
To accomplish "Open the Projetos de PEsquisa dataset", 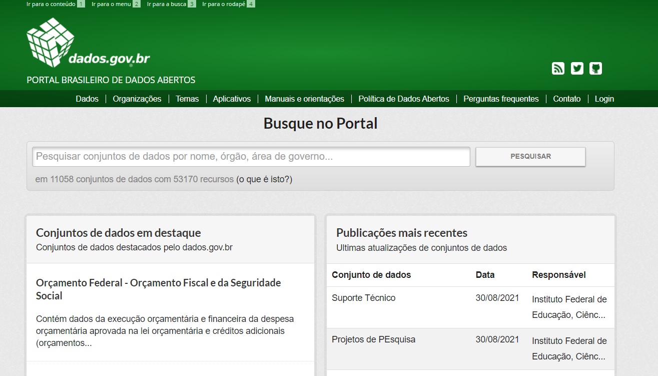I will pos(373,339).
